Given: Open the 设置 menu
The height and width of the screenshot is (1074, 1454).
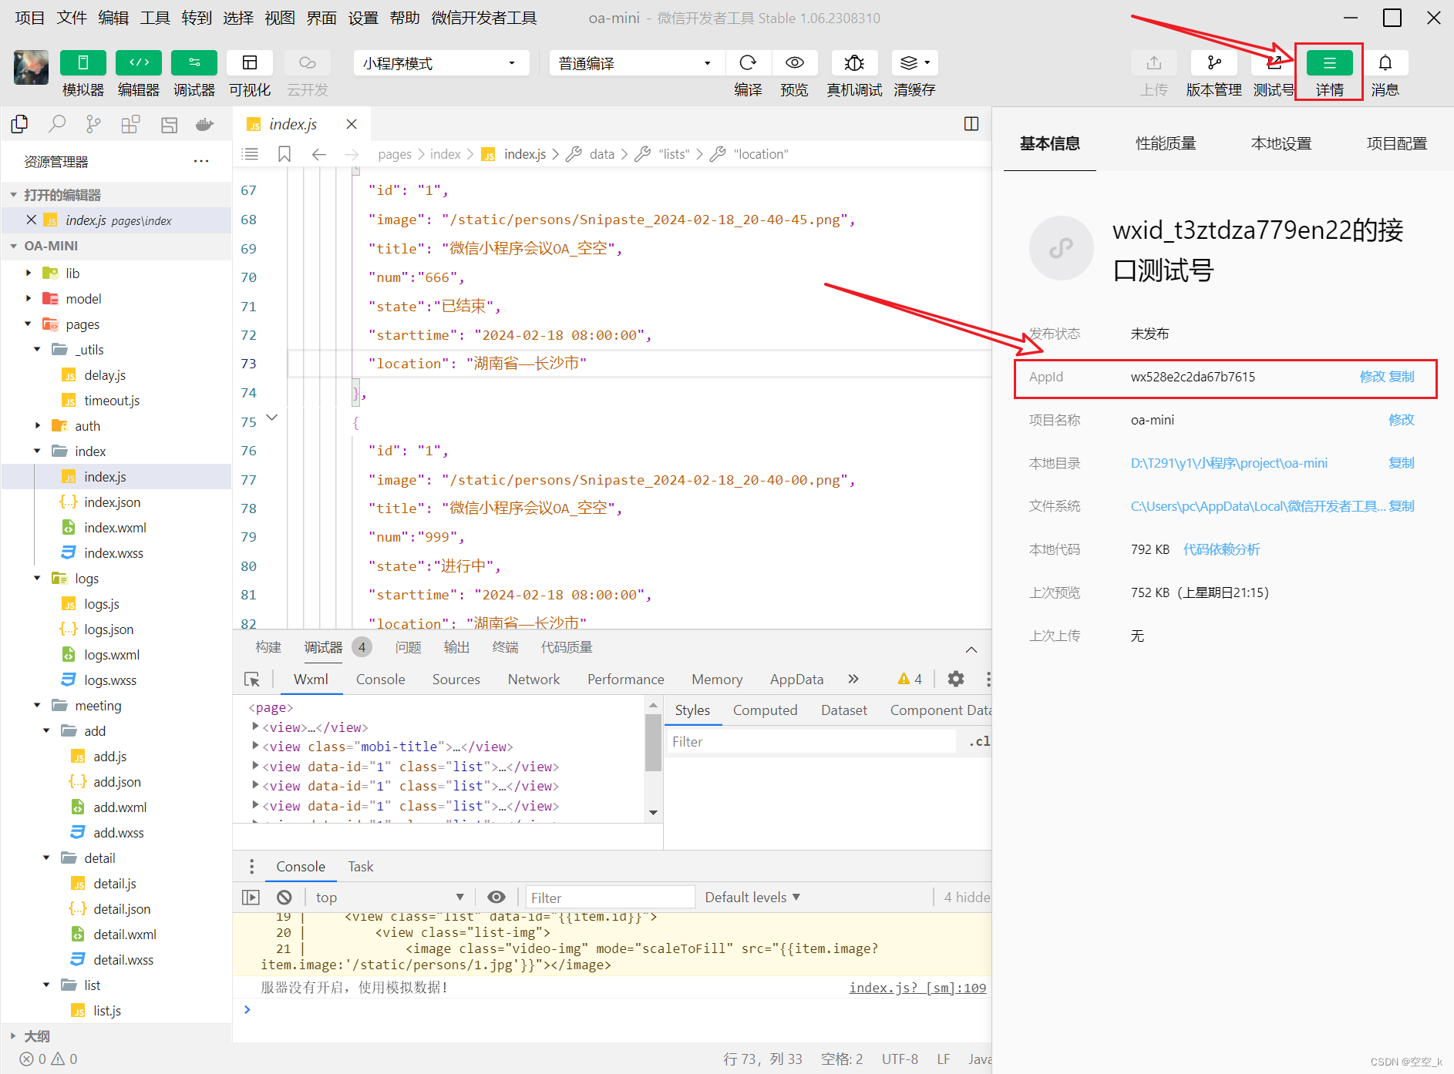Looking at the screenshot, I should pos(363,18).
